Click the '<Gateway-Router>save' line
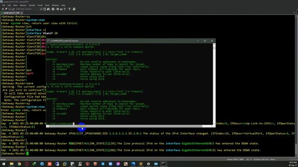The height and width of the screenshot is (167, 298). 17,83
